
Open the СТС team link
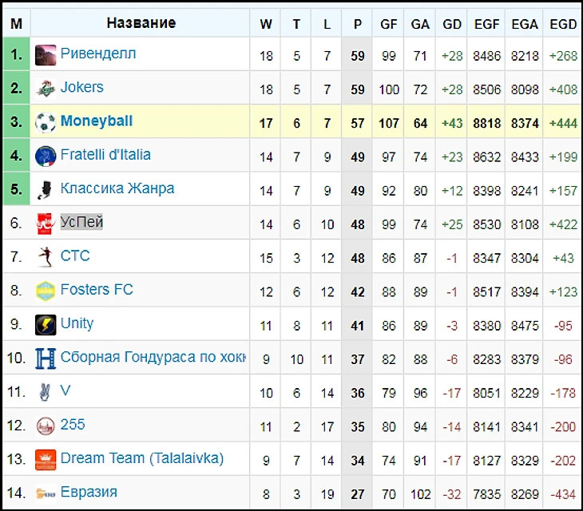pos(75,255)
